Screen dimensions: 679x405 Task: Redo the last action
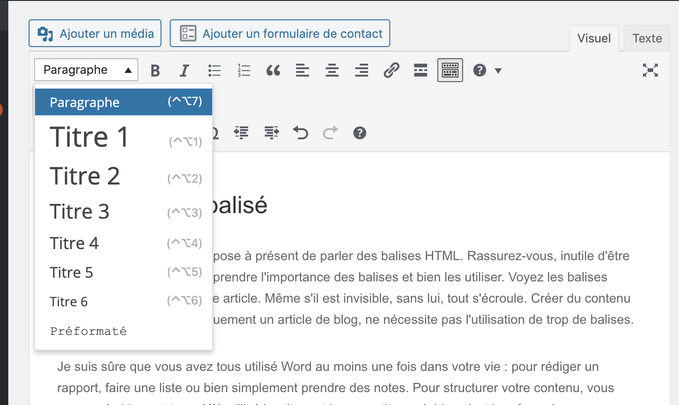pyautogui.click(x=330, y=133)
